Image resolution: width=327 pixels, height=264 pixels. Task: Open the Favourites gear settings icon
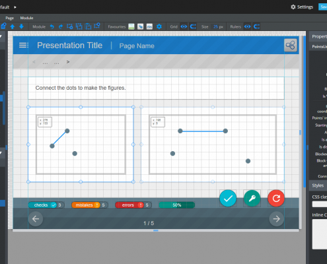pos(159,26)
